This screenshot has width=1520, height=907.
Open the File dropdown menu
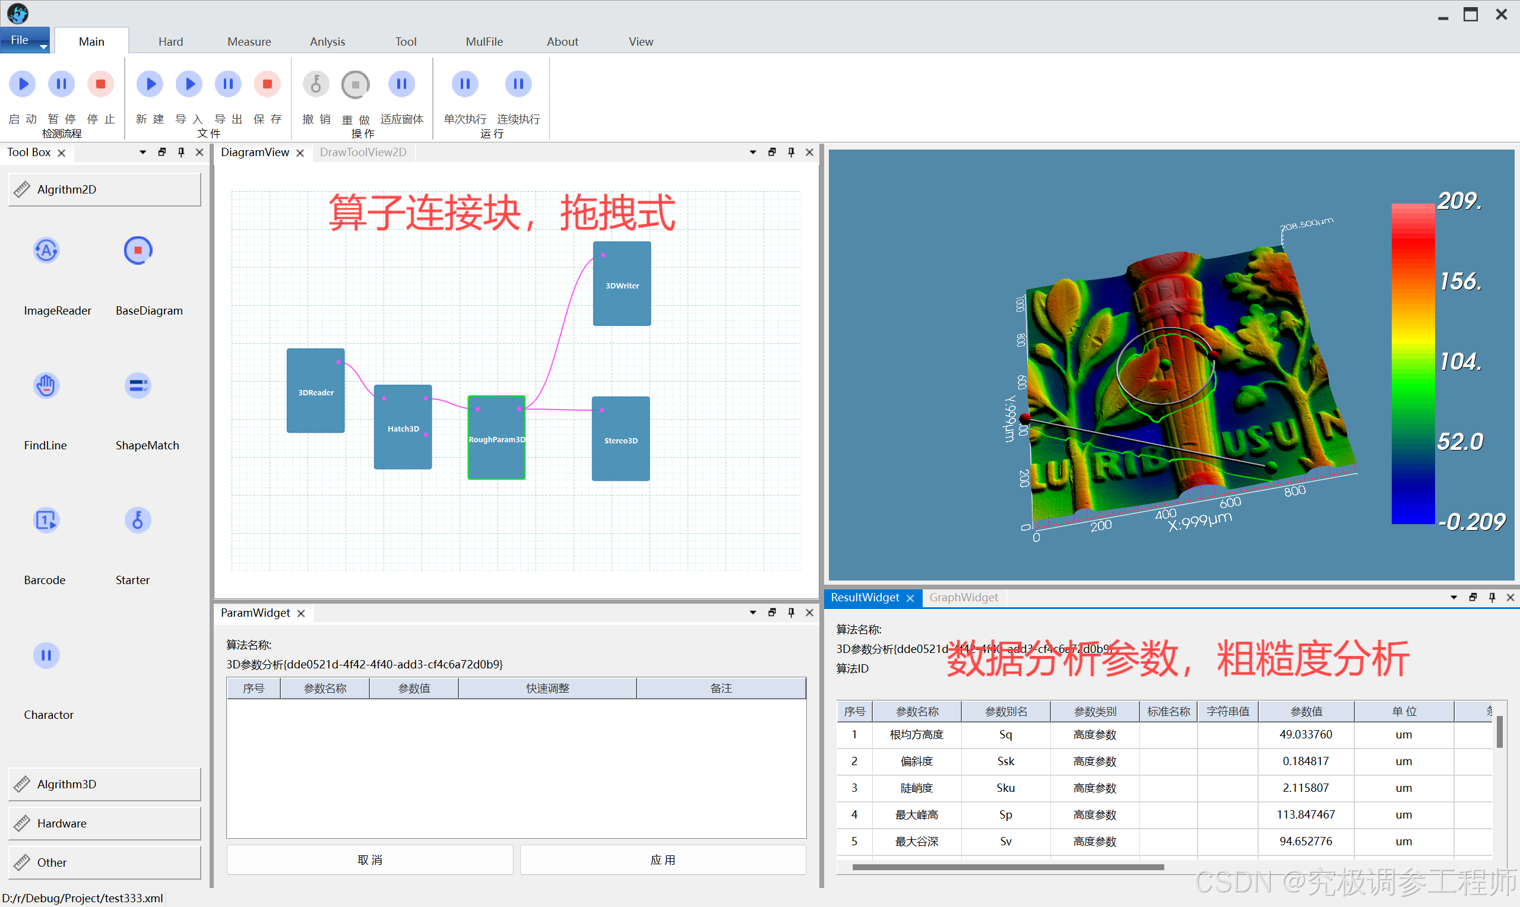(24, 40)
